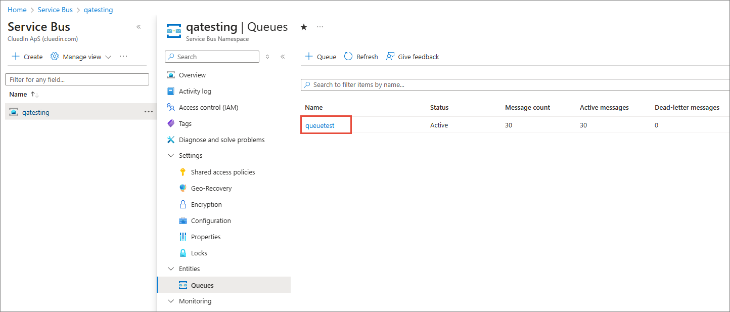Open Shared access policies key icon
This screenshot has height=312, width=730.
coord(183,172)
